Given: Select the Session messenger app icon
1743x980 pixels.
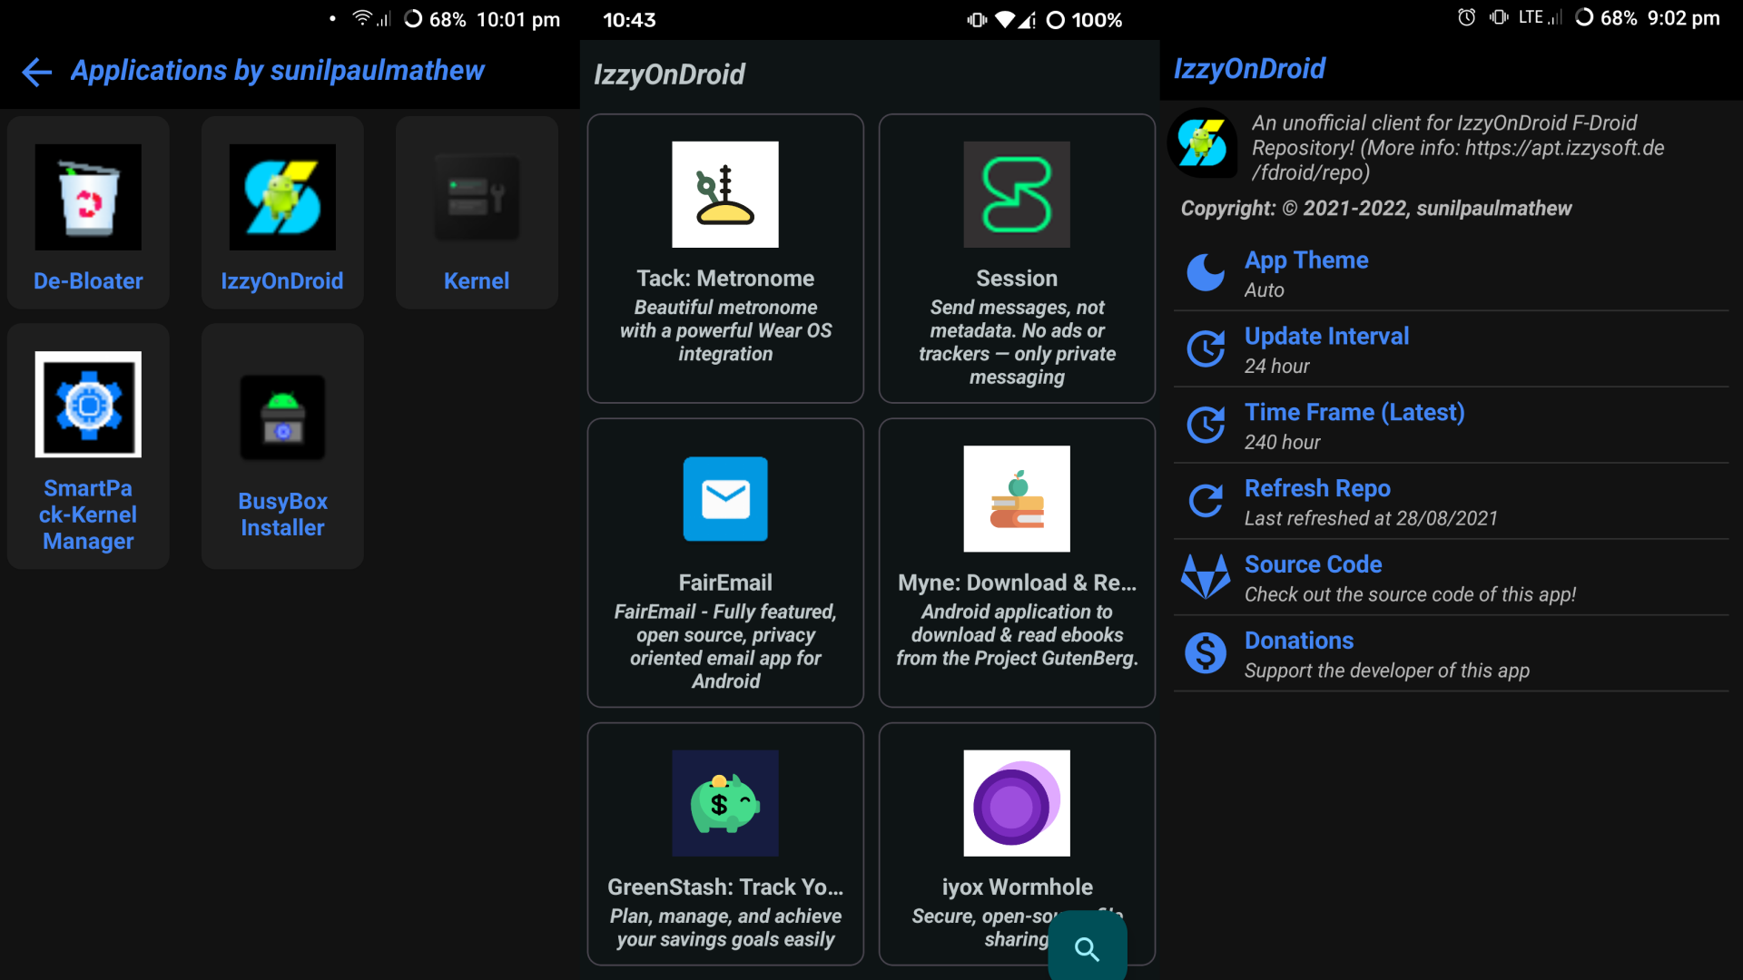Looking at the screenshot, I should pos(1017,194).
